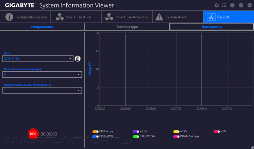Toggle the CPU Vcore voltage line
The height and width of the screenshot is (149, 254).
click(95, 131)
